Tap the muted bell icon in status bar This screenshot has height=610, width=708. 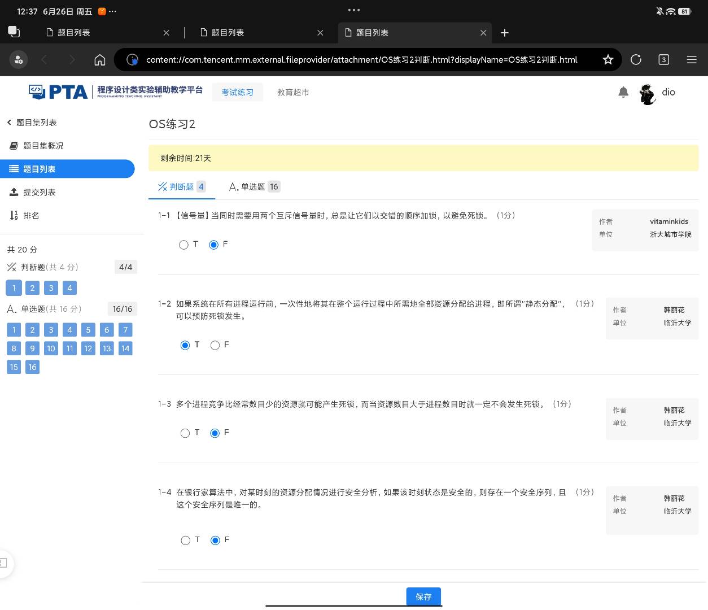tap(659, 11)
